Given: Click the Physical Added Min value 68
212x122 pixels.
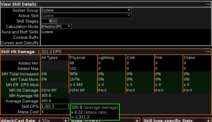Looking at the screenshot, I should click(83, 63).
